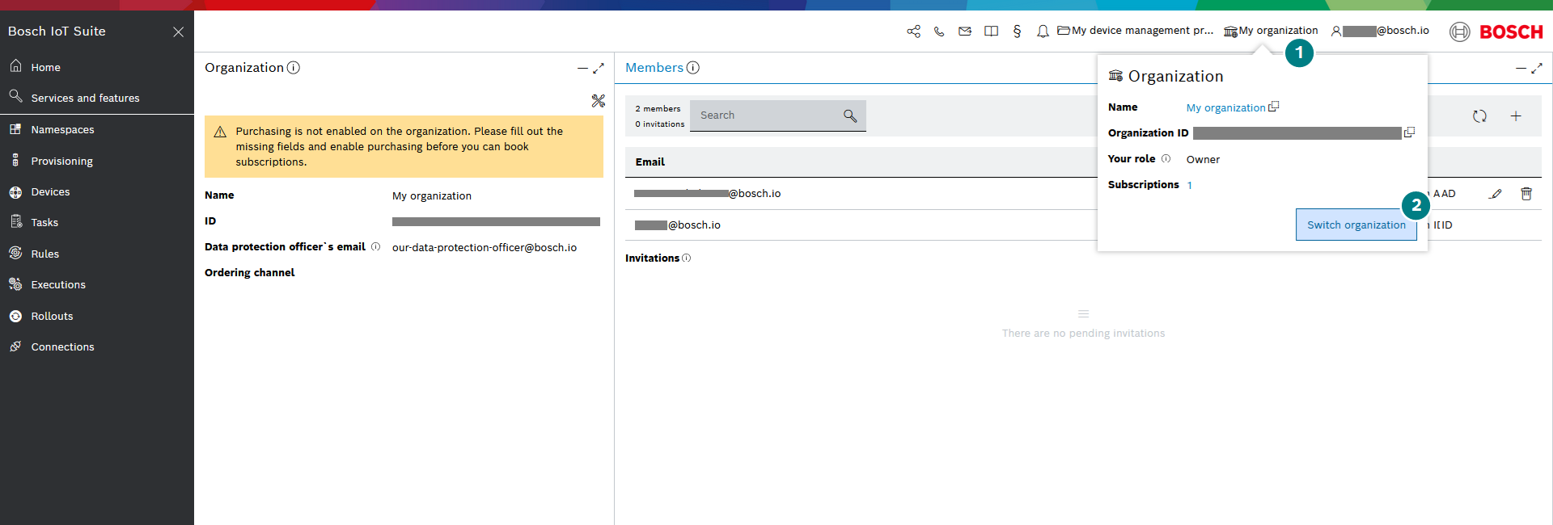1553x525 pixels.
Task: Open notifications bell icon
Action: (x=1043, y=31)
